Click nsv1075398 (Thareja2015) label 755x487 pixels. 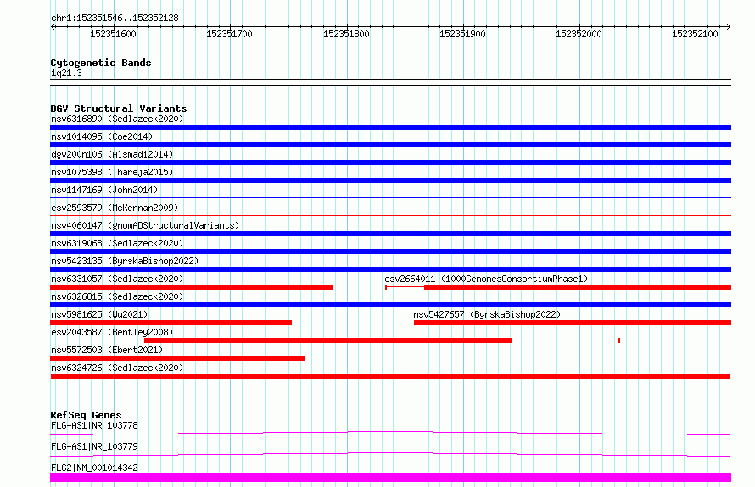[x=112, y=172]
